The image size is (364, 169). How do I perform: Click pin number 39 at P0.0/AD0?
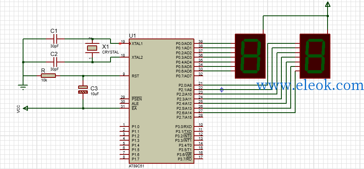(x=201, y=41)
